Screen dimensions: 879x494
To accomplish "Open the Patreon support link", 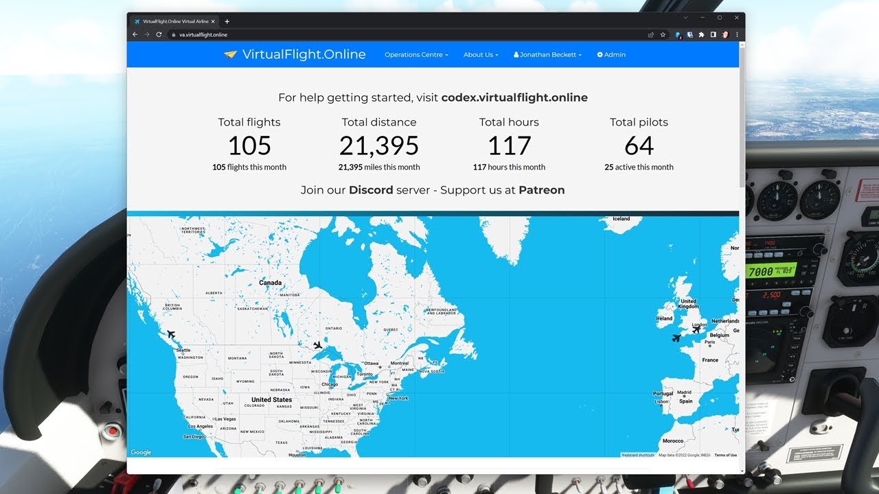I will click(x=541, y=190).
